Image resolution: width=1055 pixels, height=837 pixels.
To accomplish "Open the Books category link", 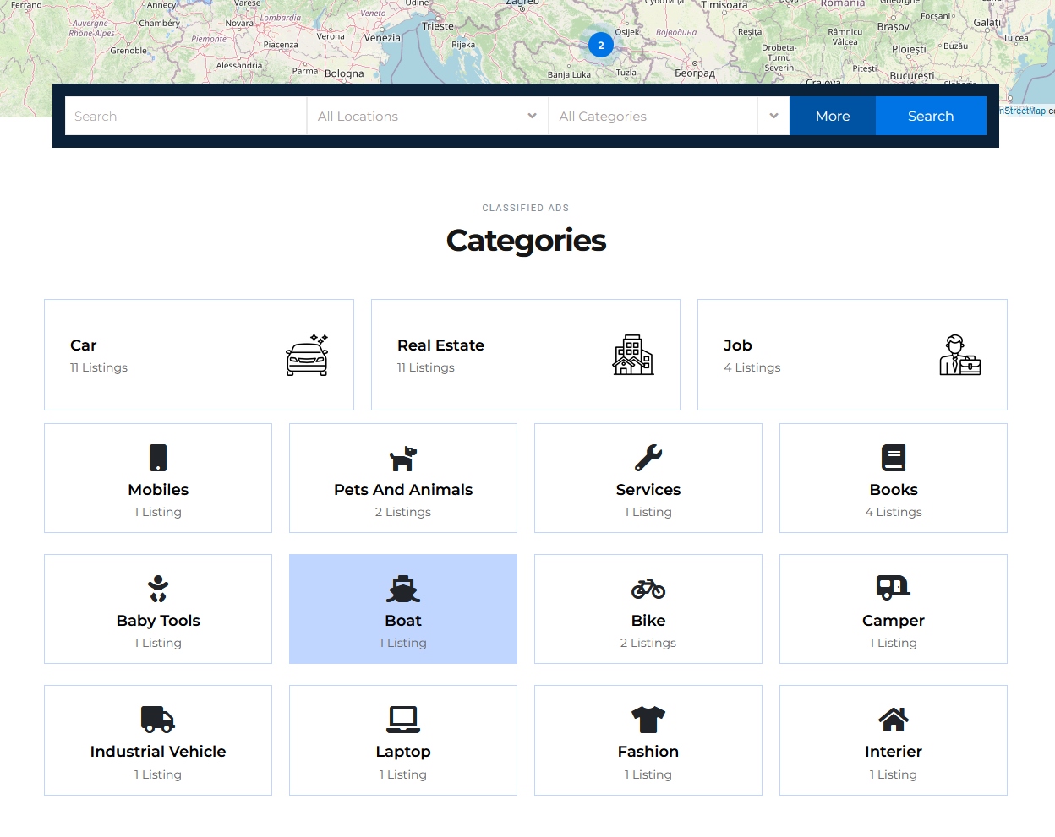I will (894, 490).
